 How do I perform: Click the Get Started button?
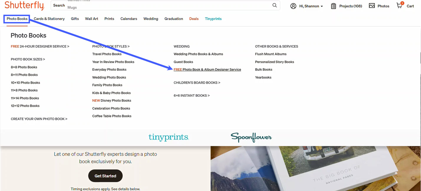[x=105, y=176]
